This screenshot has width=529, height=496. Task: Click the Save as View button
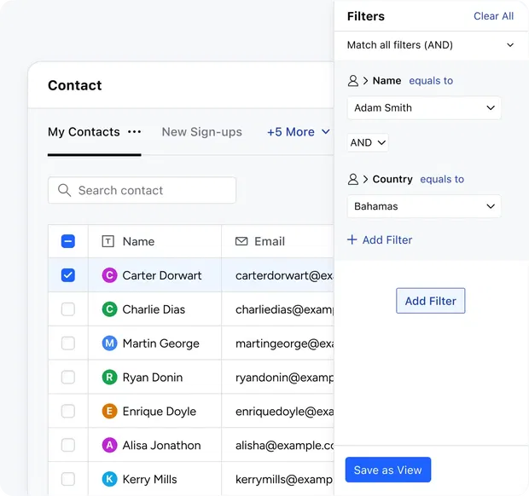(x=388, y=470)
